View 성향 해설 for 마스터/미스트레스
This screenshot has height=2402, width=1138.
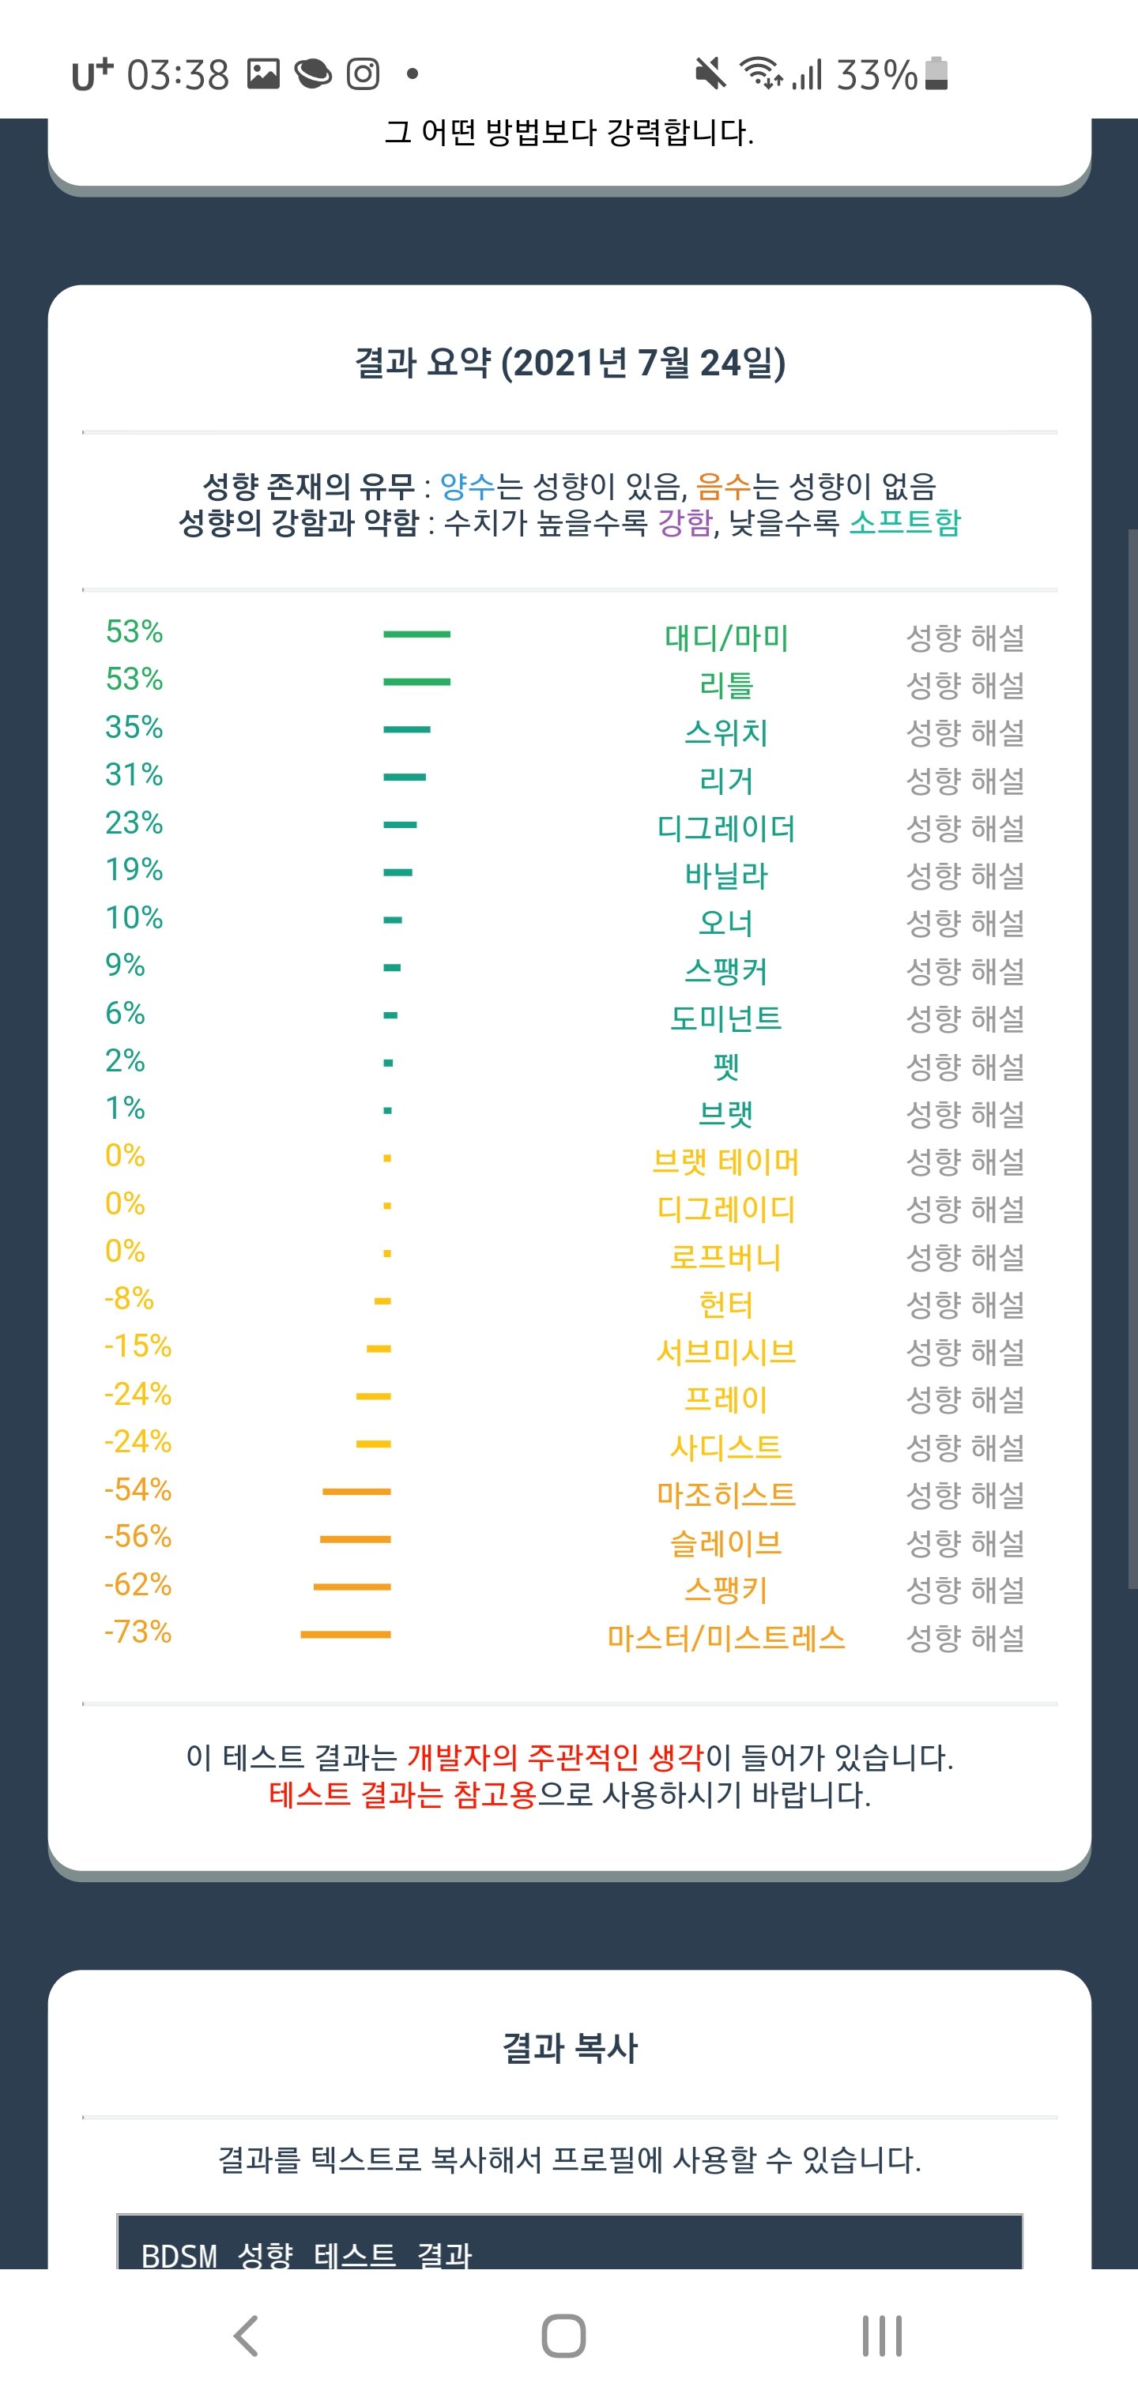coord(964,1637)
